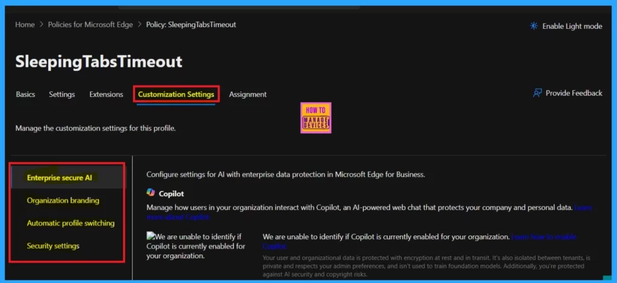This screenshot has width=617, height=283.
Task: Switch to the Extensions tab
Action: click(x=106, y=95)
